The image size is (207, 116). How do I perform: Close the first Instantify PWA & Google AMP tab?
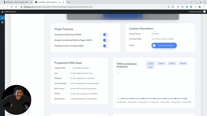click(x=31, y=2)
